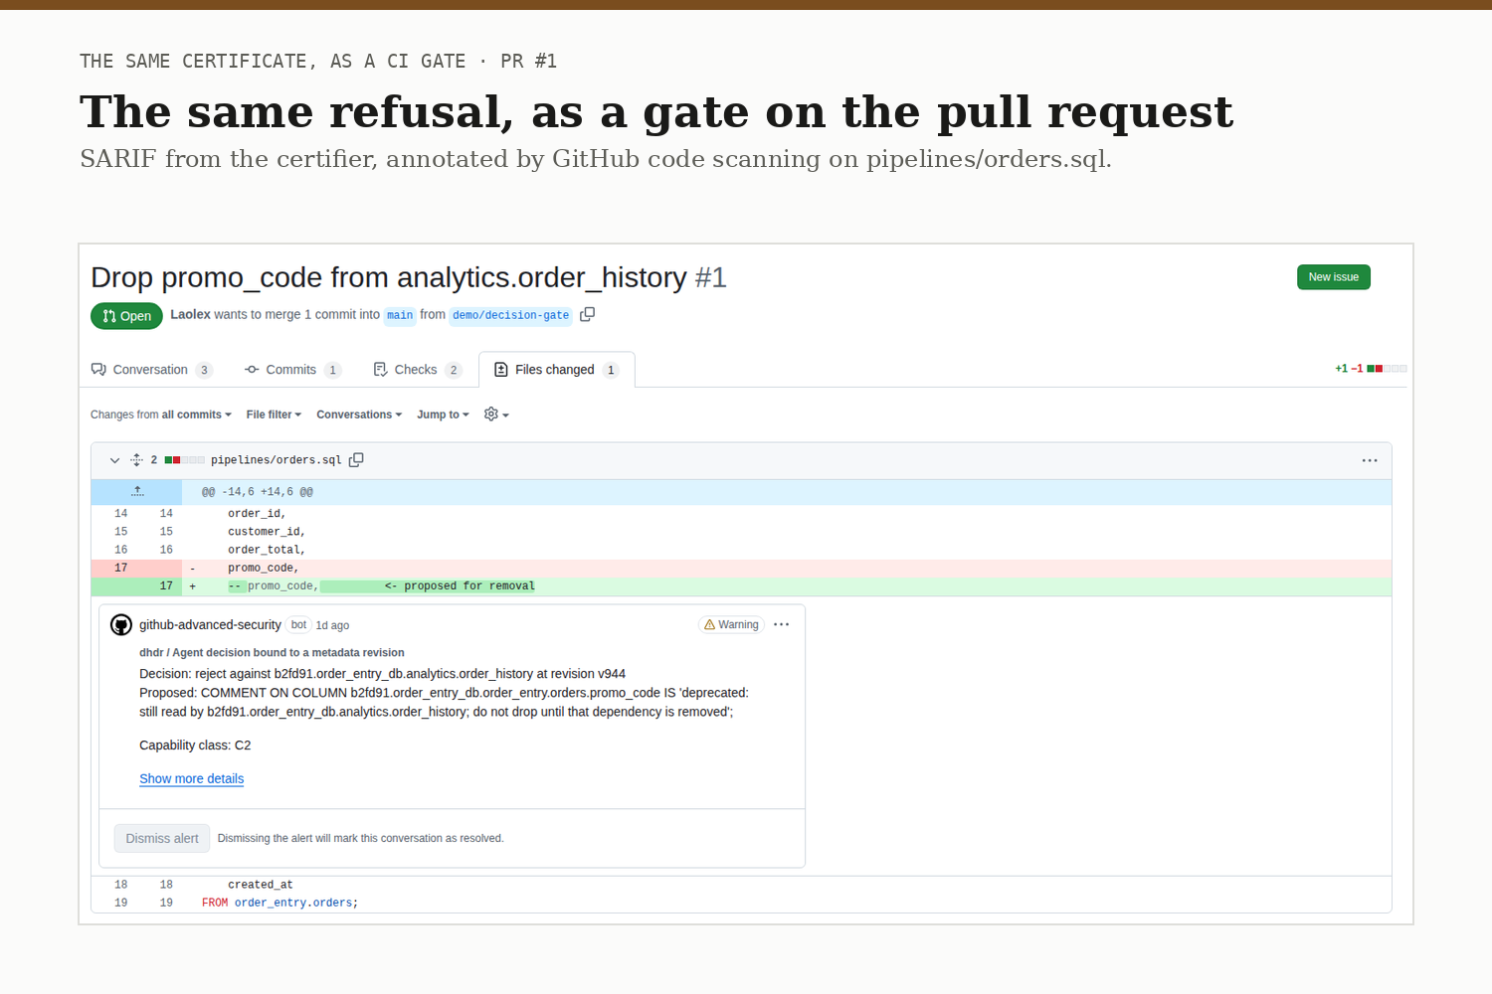Viewport: 1492px width, 994px height.
Task: Click expand-up arrow in diff hunk header
Action: pyautogui.click(x=137, y=491)
